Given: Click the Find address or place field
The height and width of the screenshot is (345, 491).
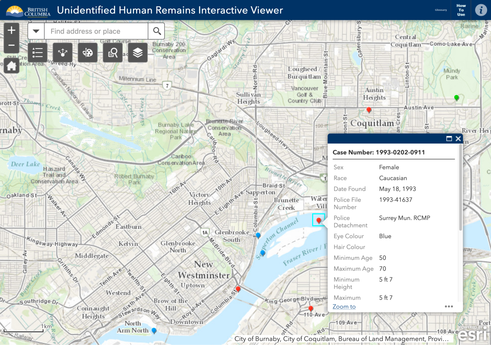Looking at the screenshot, I should click(x=95, y=31).
